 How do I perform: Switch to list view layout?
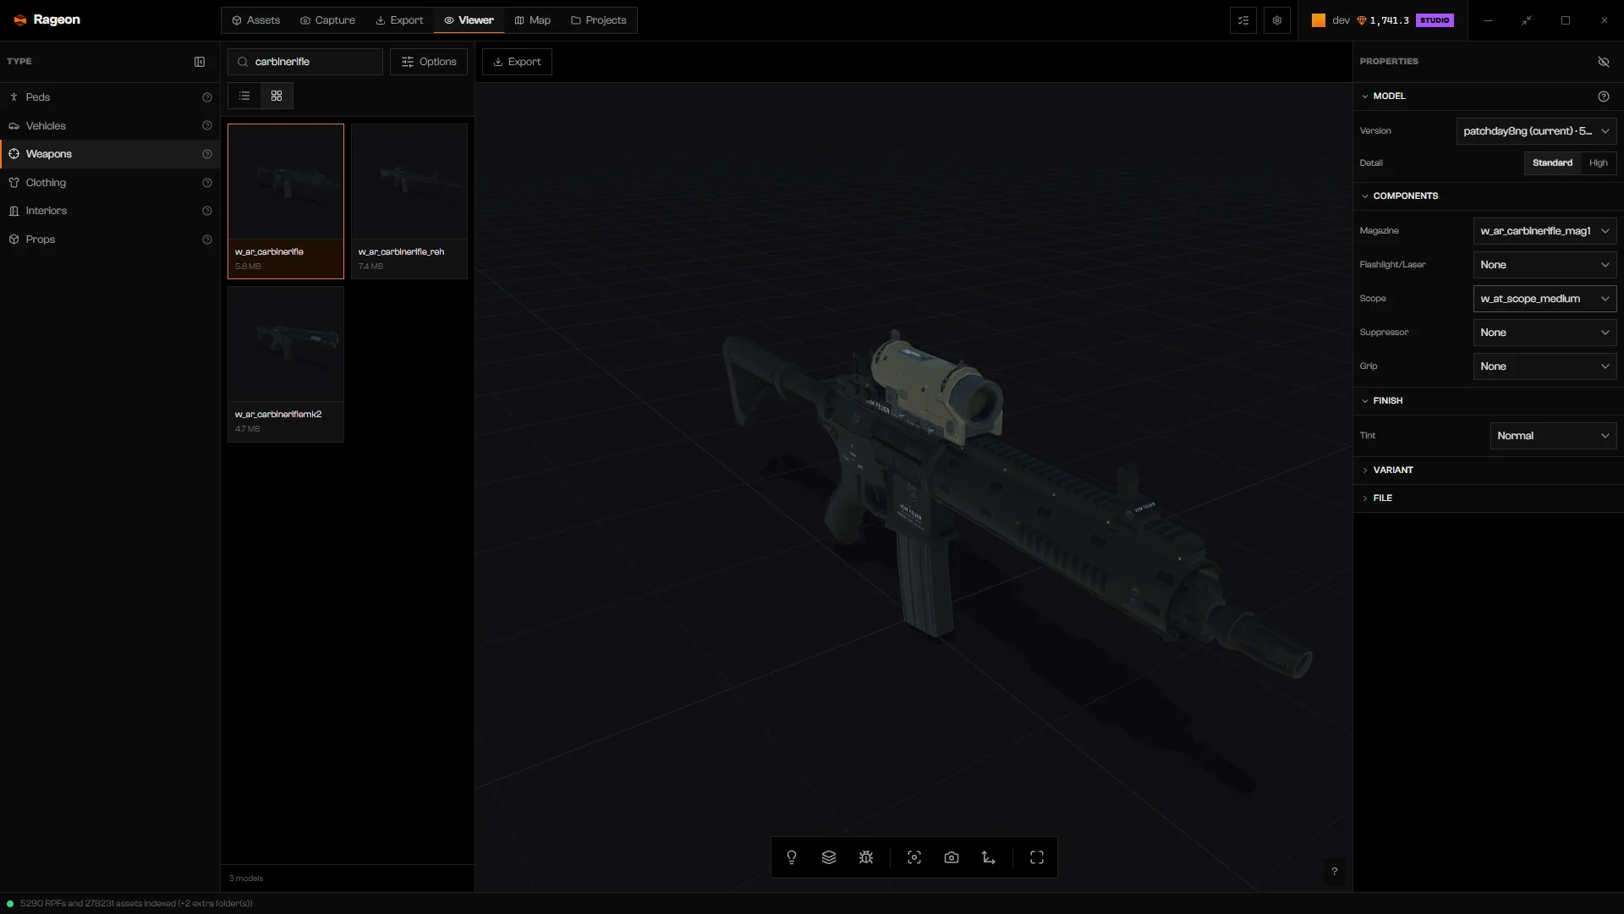click(244, 96)
